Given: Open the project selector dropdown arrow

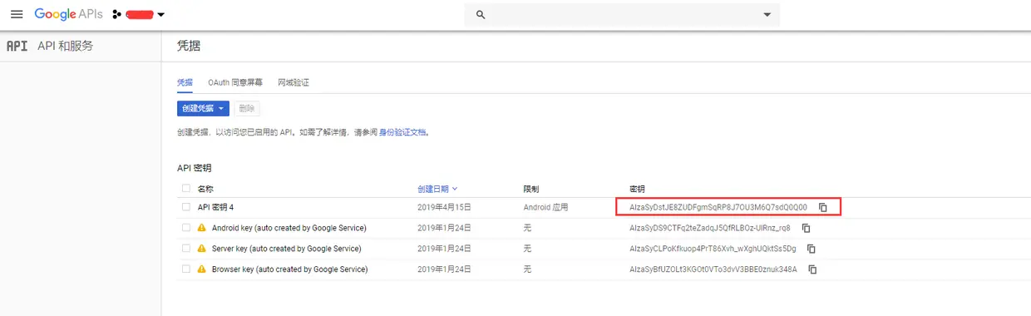Looking at the screenshot, I should (160, 14).
